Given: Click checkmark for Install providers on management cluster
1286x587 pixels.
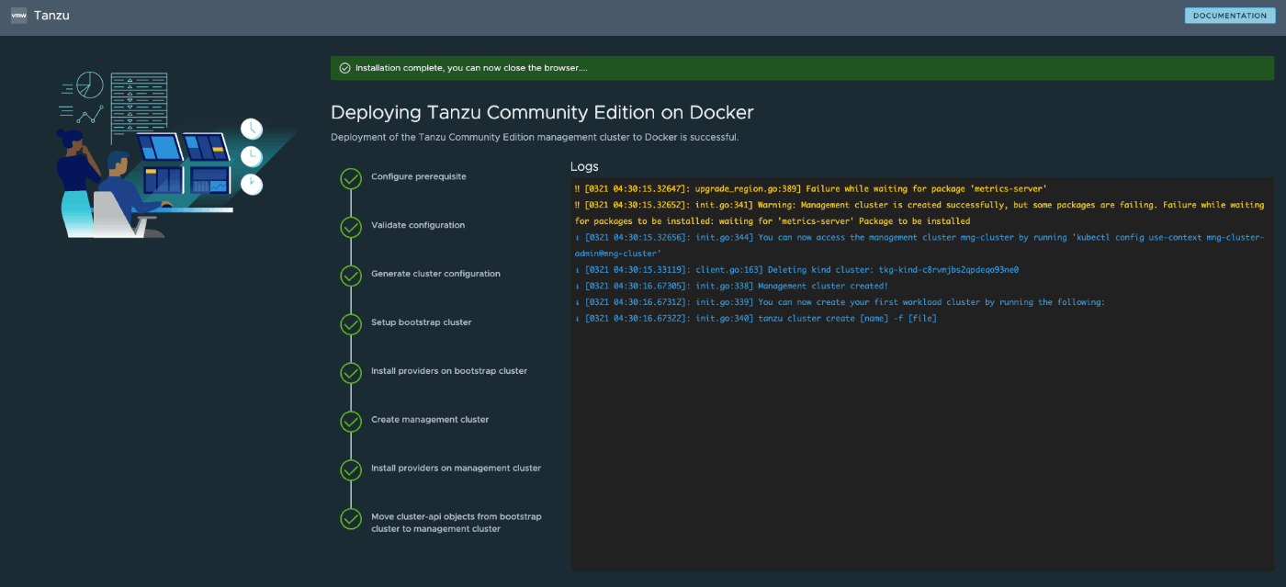Looking at the screenshot, I should [x=351, y=470].
